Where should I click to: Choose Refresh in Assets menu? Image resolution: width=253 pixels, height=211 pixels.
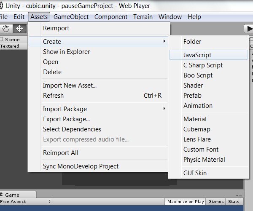coord(98,96)
